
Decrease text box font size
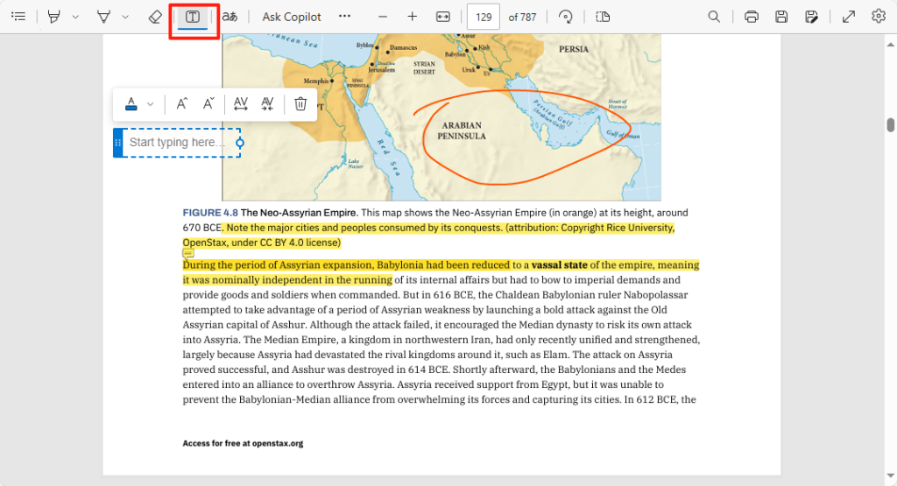point(208,104)
